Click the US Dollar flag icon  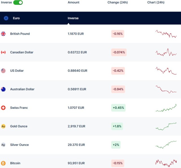pos(3,71)
